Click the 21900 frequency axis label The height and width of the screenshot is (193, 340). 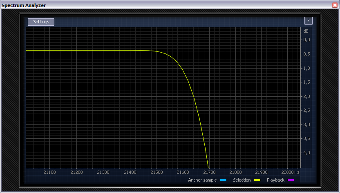point(262,172)
